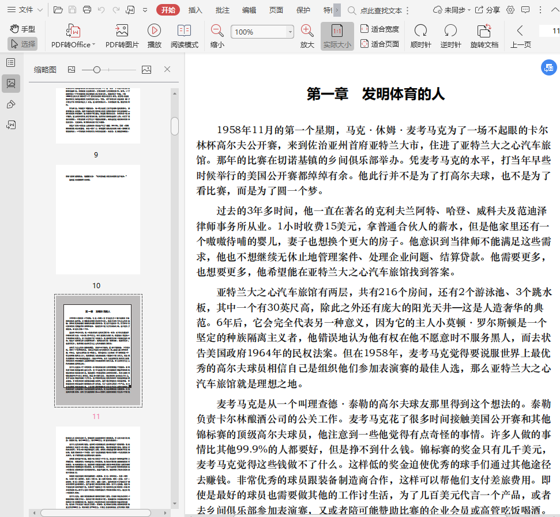Open the signature pen sidebar panel

click(11, 104)
